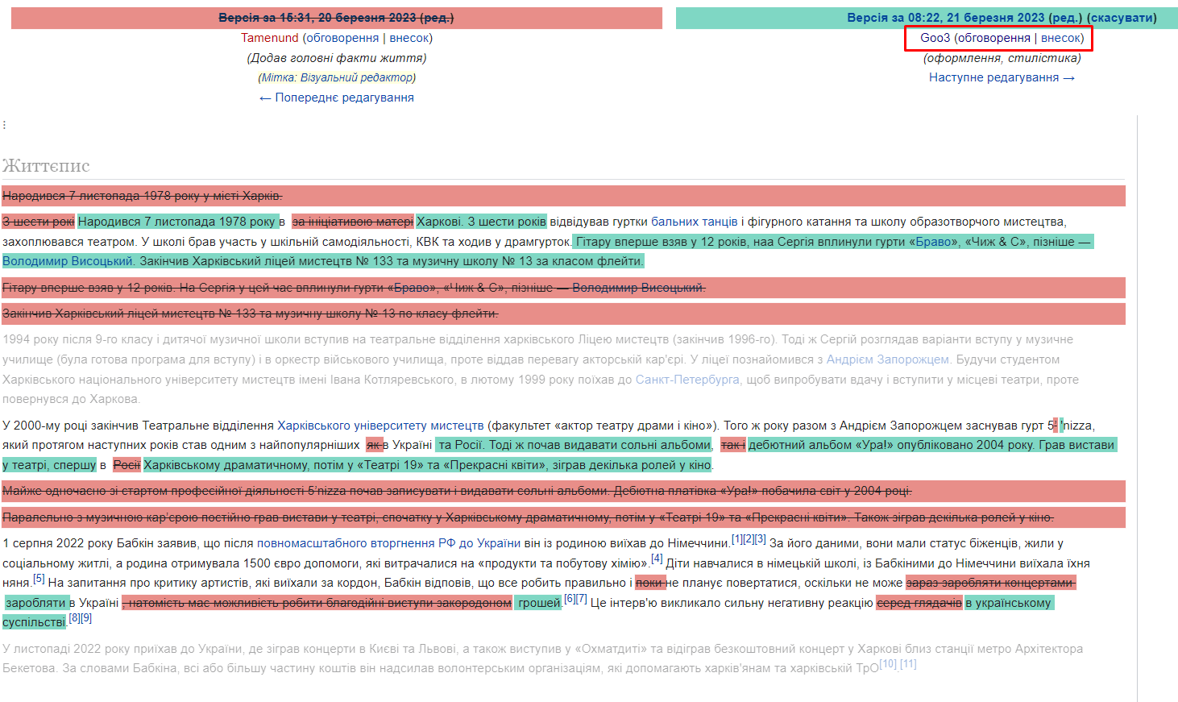
Task: View Tamenund's внесок contributions
Action: coord(409,38)
